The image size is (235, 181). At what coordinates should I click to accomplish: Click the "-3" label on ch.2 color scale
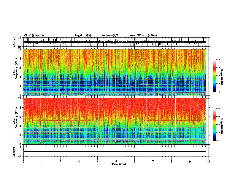219,109
